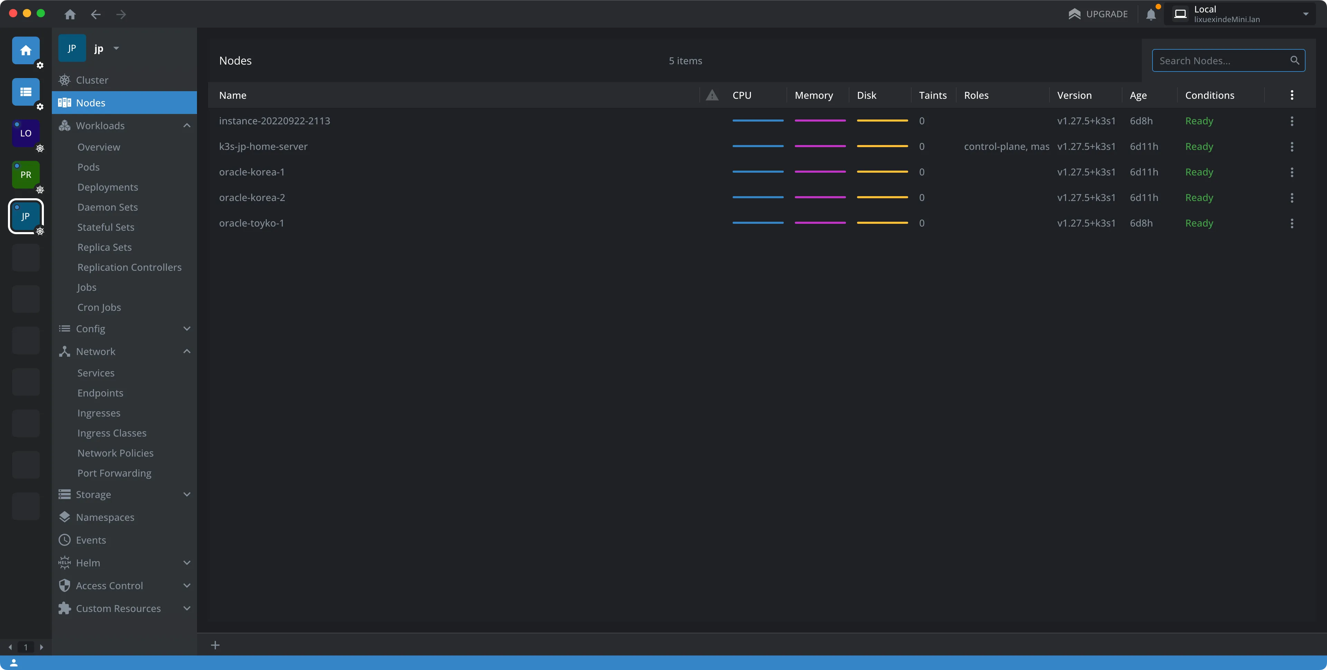Click CPU usage bar of instance-20220922-2113
1327x670 pixels.
tap(758, 121)
